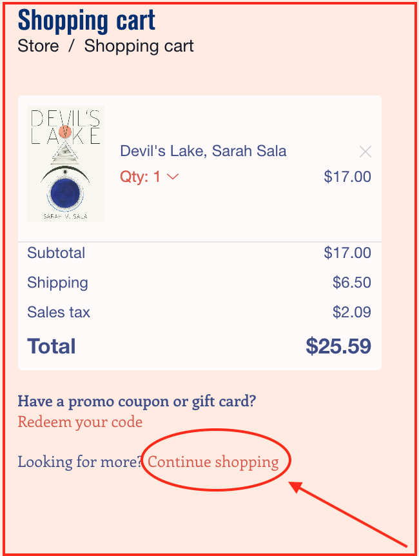This screenshot has width=419, height=556.
Task: Remove Devil's Lake from the cart
Action: [x=365, y=152]
